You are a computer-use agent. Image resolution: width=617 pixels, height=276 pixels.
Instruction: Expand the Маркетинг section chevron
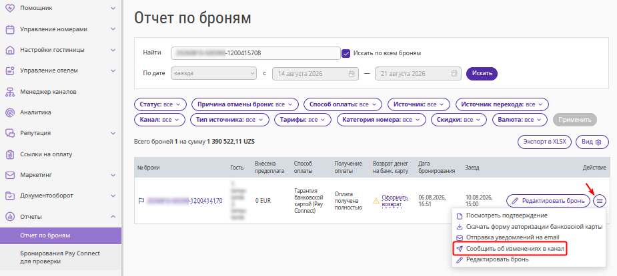(113, 175)
